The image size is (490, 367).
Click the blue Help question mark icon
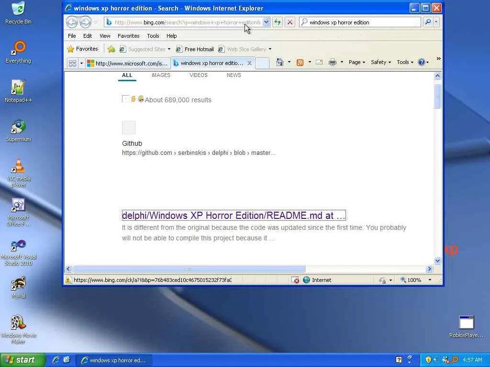coord(422,62)
